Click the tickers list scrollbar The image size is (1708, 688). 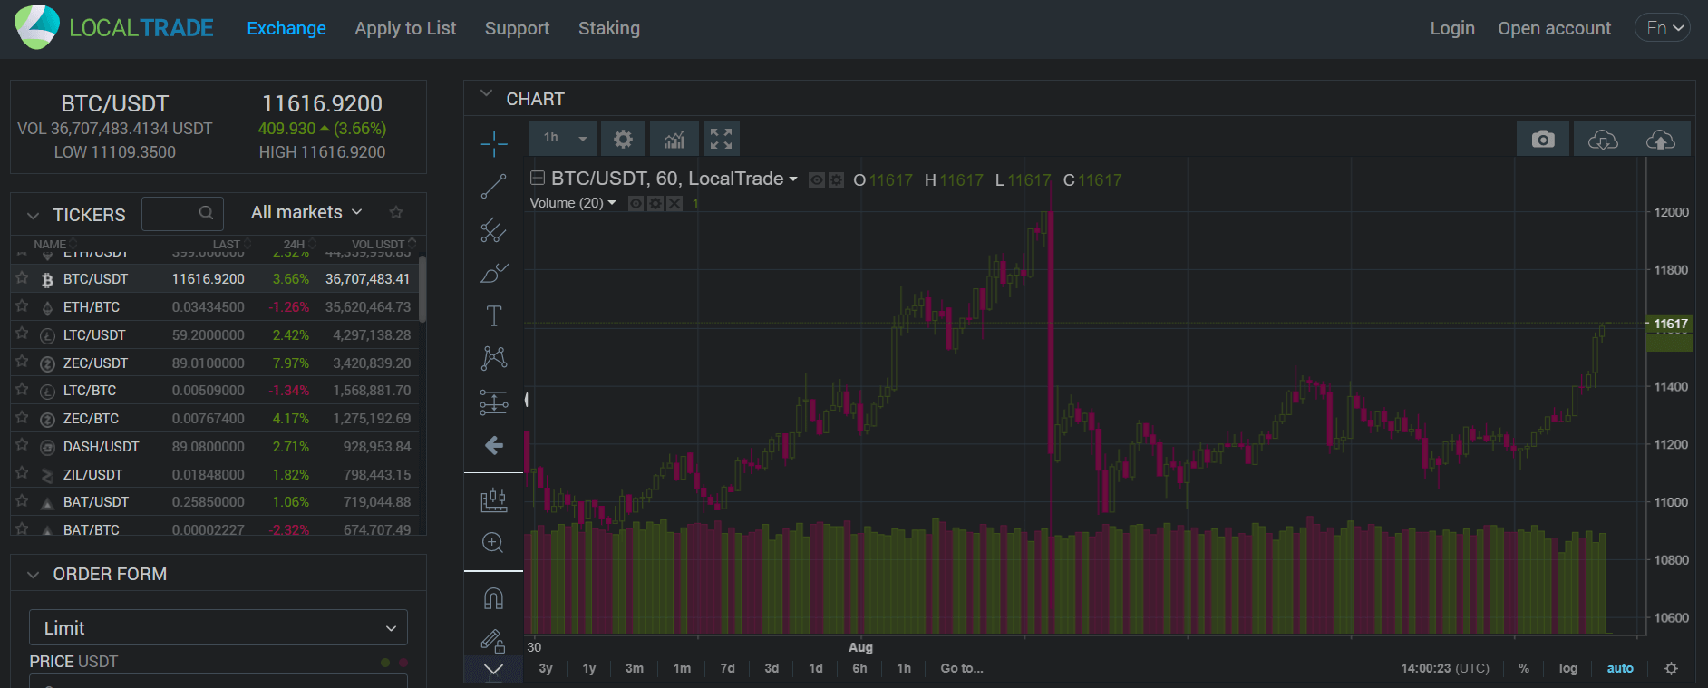click(x=422, y=290)
